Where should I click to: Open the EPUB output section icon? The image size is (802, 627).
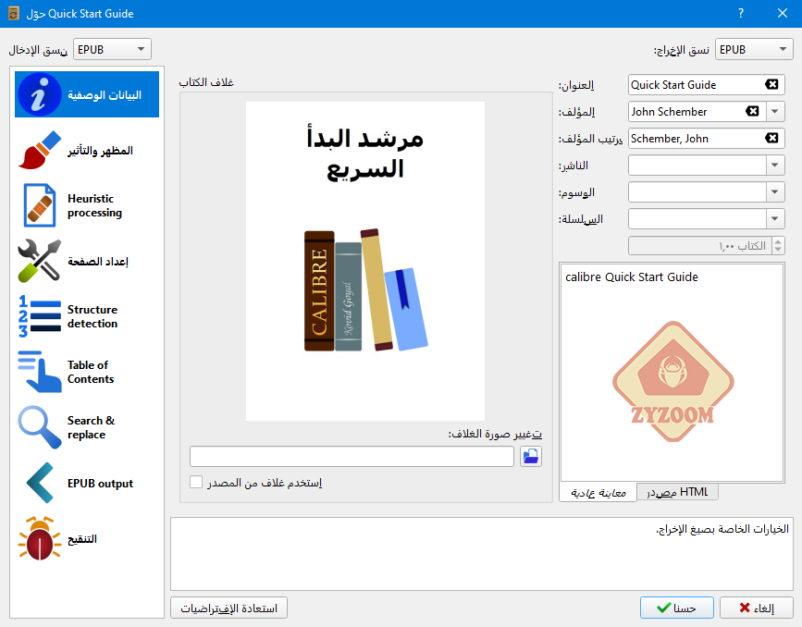(x=40, y=483)
